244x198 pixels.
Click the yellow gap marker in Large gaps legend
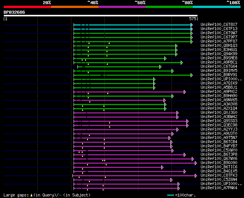[31, 195]
